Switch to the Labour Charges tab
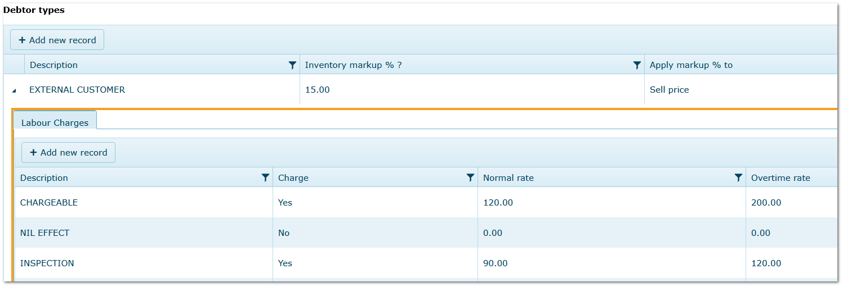843x287 pixels. point(55,122)
